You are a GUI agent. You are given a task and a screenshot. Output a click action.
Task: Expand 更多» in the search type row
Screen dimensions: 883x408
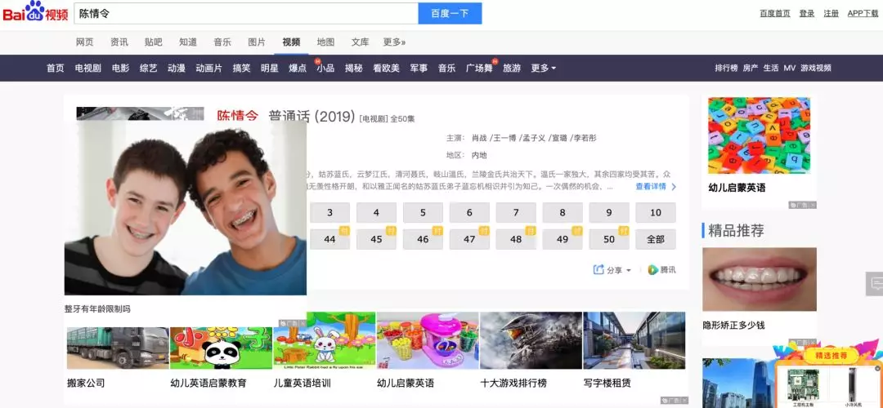click(394, 42)
